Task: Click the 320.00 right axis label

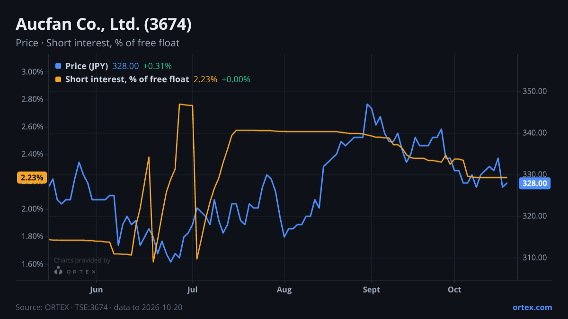Action: [535, 216]
